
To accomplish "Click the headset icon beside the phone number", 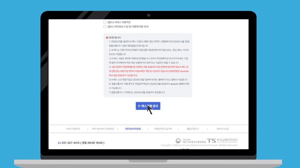I will tap(59, 143).
